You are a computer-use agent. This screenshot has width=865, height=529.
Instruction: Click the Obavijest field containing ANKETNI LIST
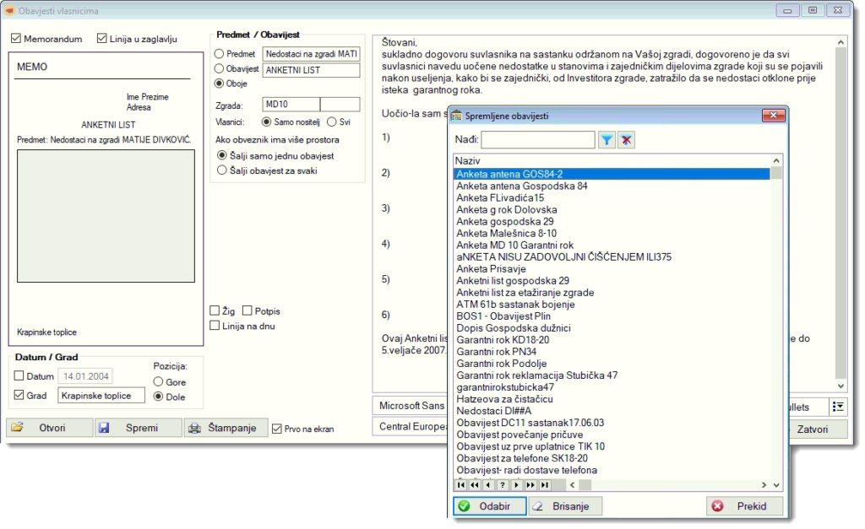(x=311, y=70)
